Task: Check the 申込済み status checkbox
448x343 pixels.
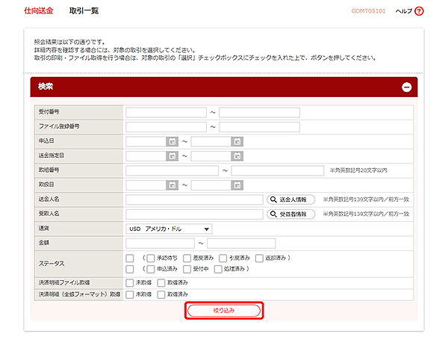Action: [x=151, y=269]
